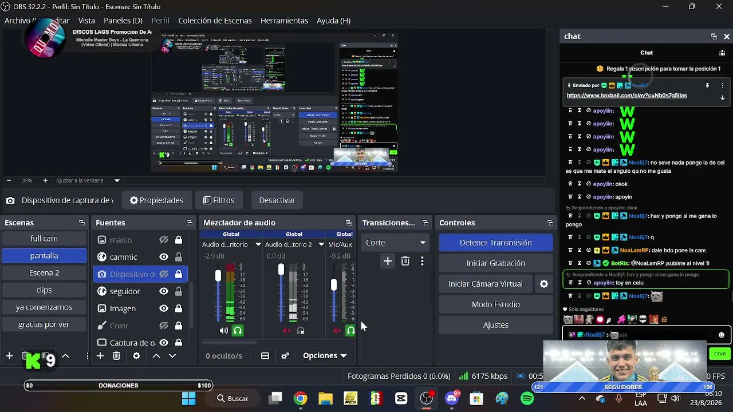Start recording with Iniciar Grabación
Viewport: 733px width, 412px height.
496,263
